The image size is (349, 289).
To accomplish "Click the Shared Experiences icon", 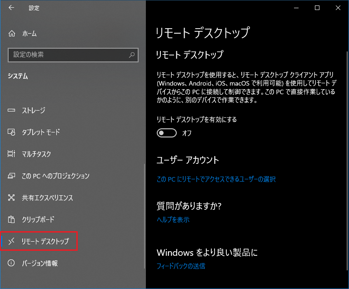I will (x=12, y=198).
